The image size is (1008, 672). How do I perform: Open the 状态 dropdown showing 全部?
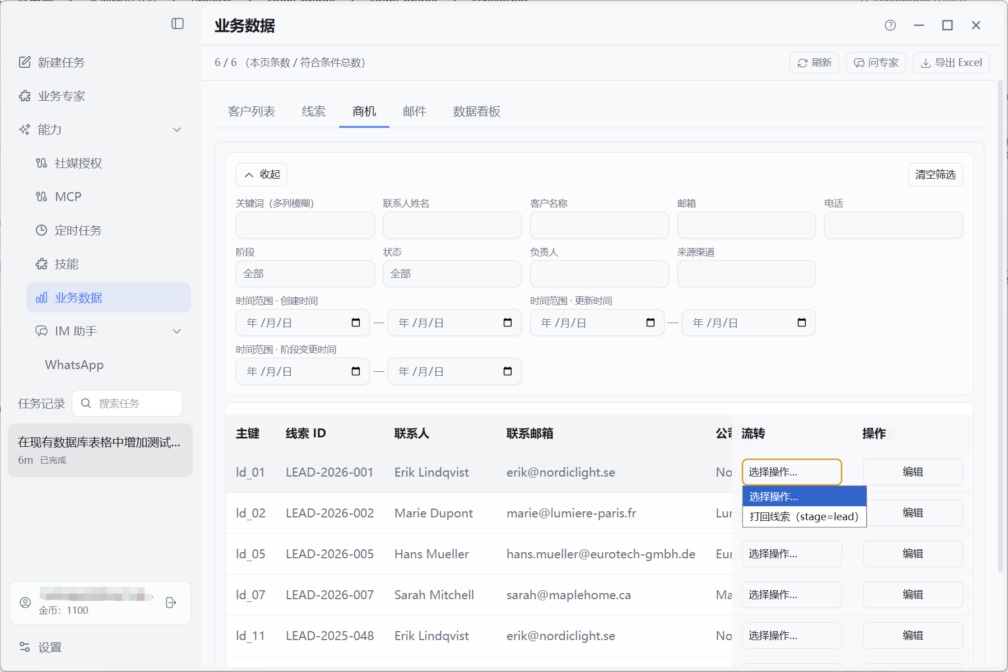coord(452,274)
